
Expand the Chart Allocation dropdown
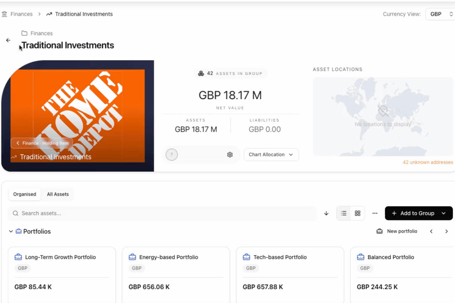pyautogui.click(x=271, y=155)
